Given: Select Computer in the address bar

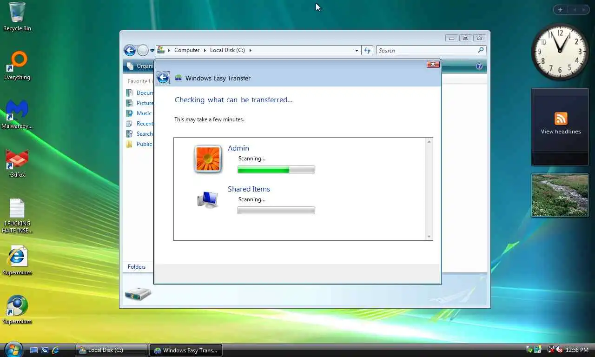Looking at the screenshot, I should coord(187,50).
